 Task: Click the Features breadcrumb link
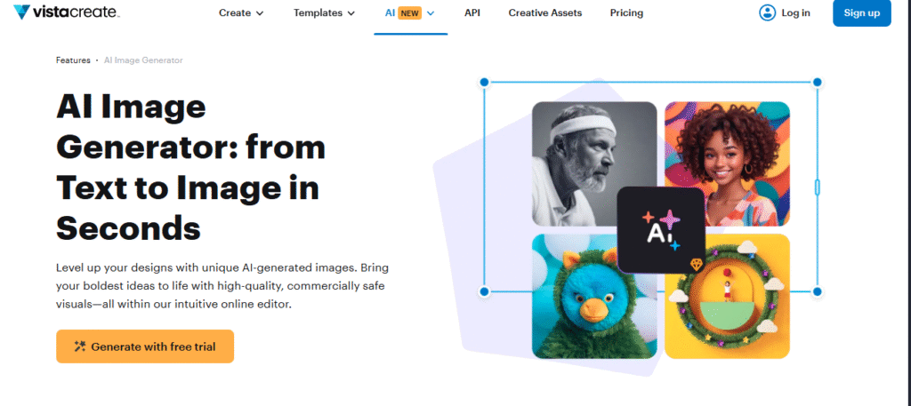pyautogui.click(x=73, y=60)
